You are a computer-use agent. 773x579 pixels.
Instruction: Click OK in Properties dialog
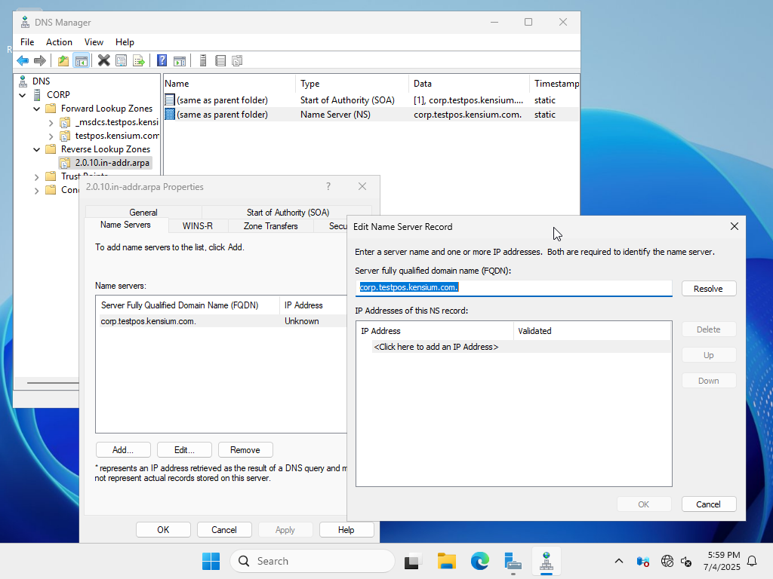click(163, 530)
